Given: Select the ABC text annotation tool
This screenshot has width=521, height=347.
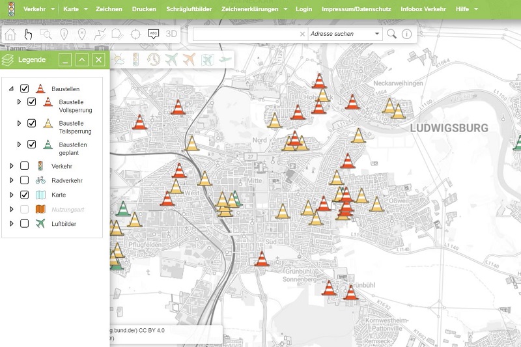Looking at the screenshot, I should tap(154, 35).
